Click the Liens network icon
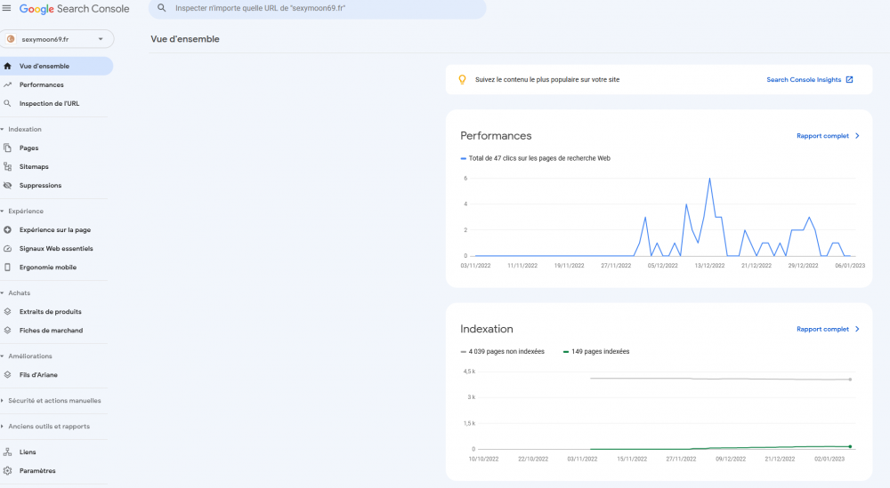Screen dimensions: 890x488 point(8,452)
